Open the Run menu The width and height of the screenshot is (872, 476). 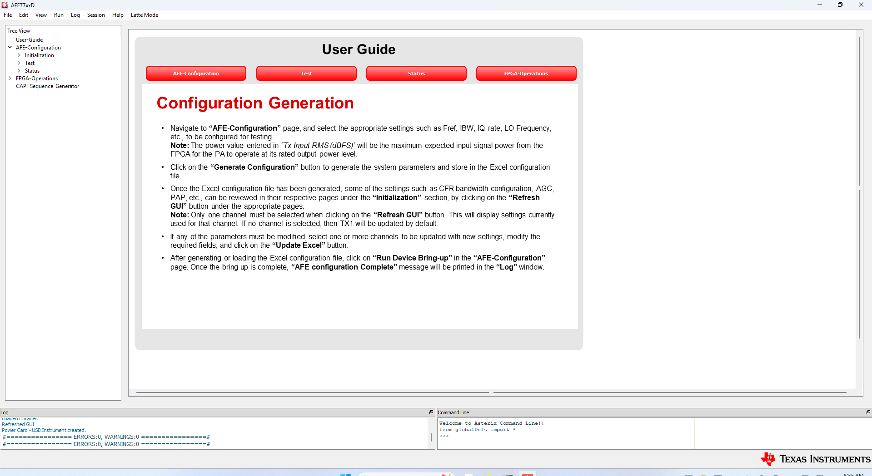(x=59, y=15)
